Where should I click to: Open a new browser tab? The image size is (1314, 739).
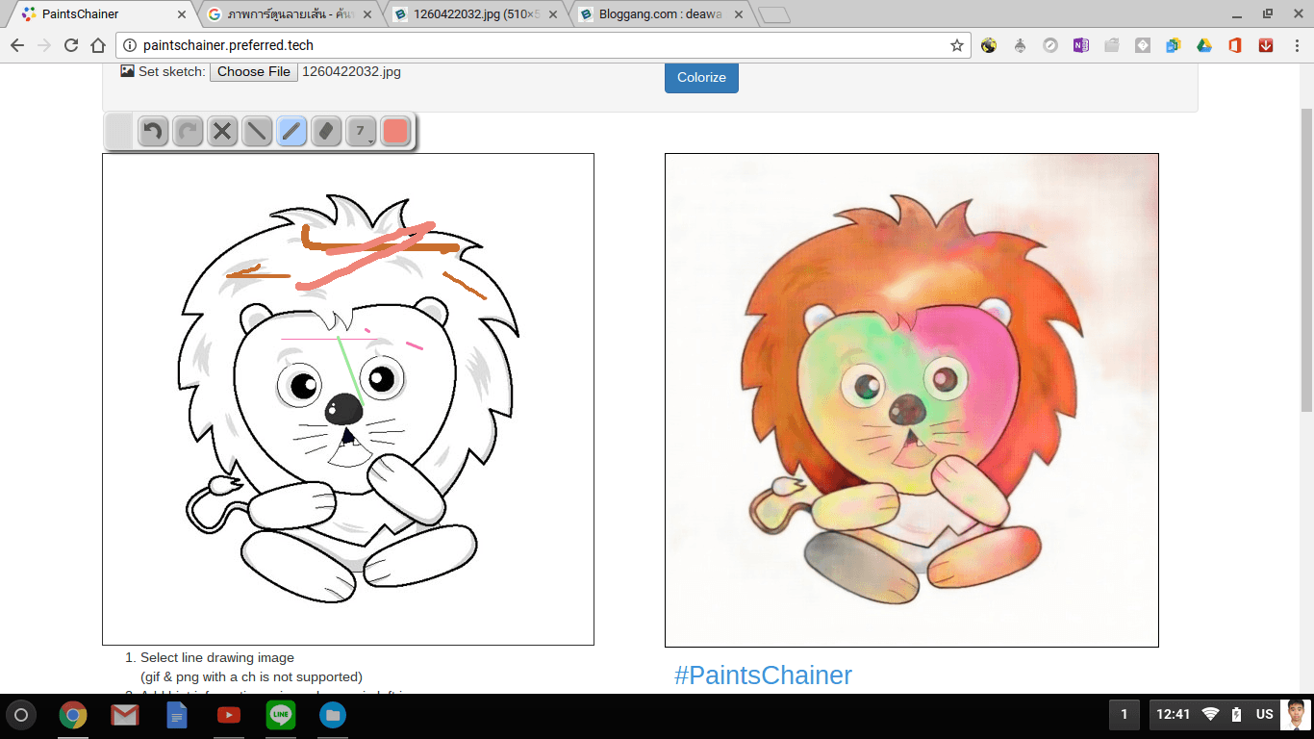point(774,14)
